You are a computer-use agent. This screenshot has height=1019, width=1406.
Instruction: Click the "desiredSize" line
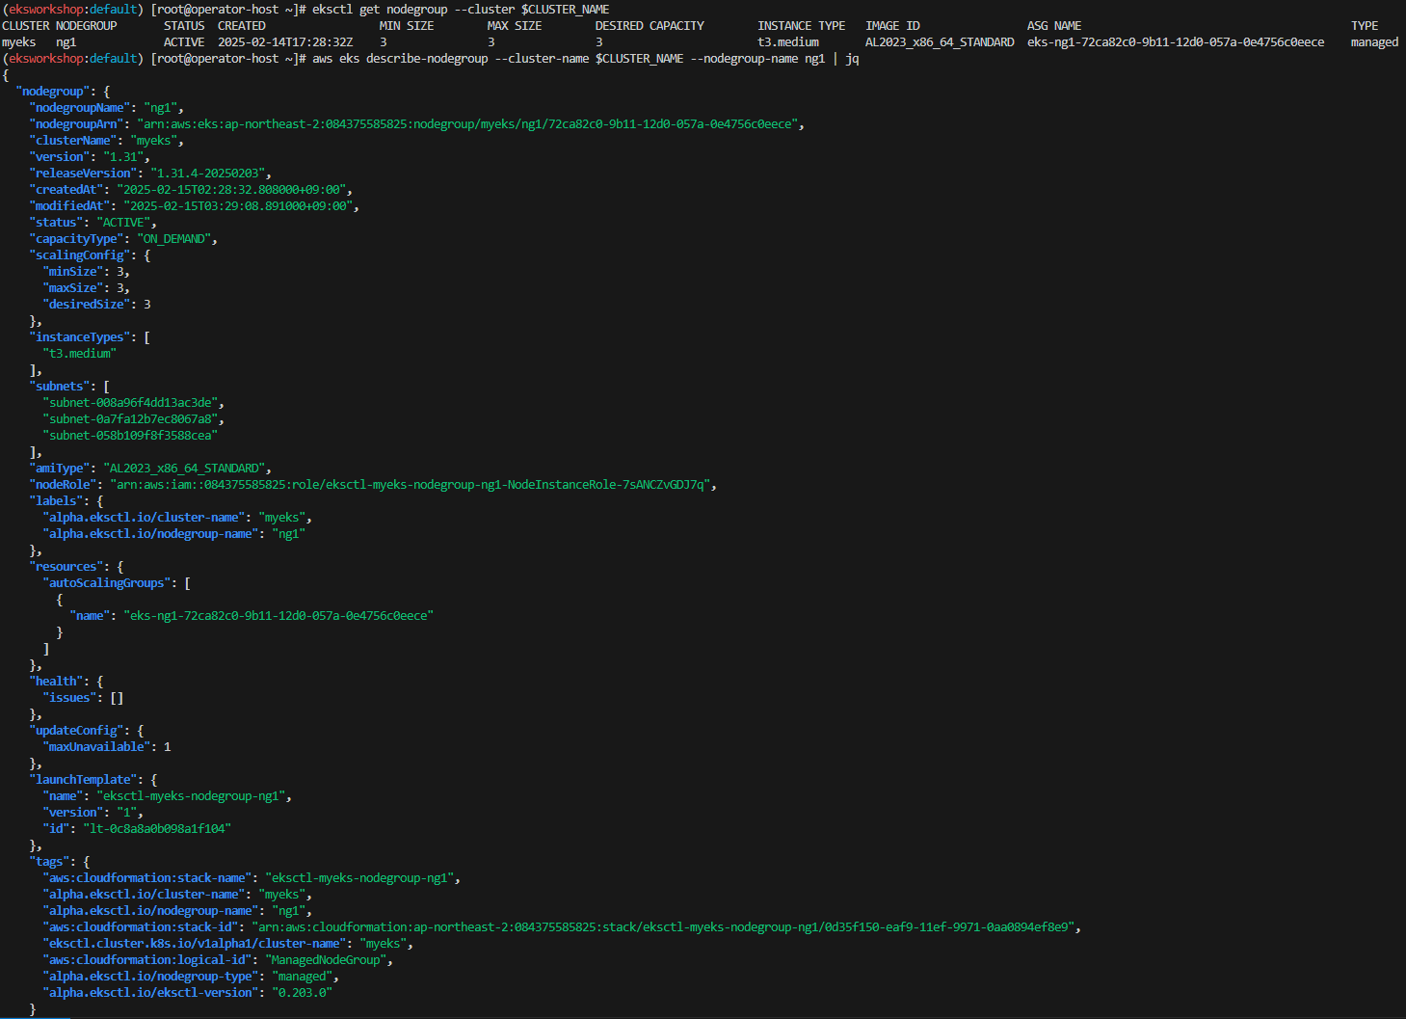pyautogui.click(x=96, y=305)
